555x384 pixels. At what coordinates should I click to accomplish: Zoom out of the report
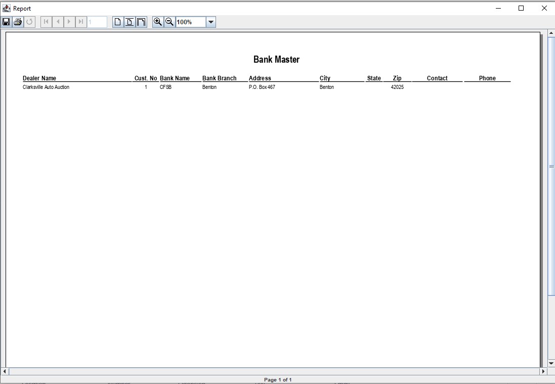tap(169, 22)
